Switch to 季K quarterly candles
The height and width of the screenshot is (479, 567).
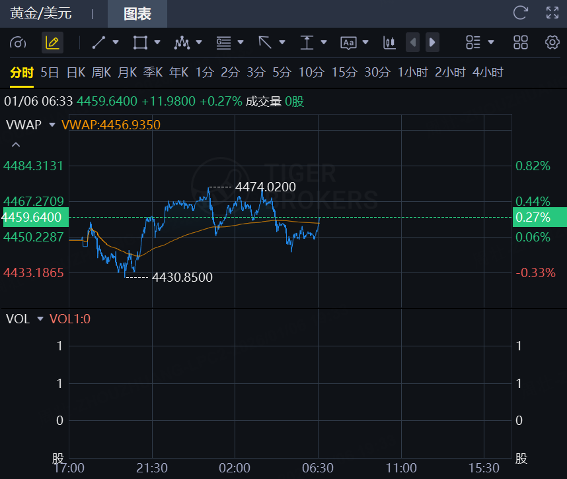[153, 73]
